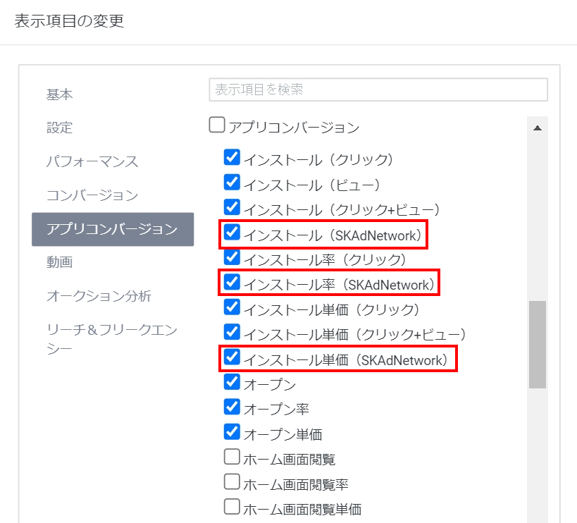Screen dimensions: 577x523
Task: Open リーチ&フリークエンシー category
Action: [x=112, y=338]
